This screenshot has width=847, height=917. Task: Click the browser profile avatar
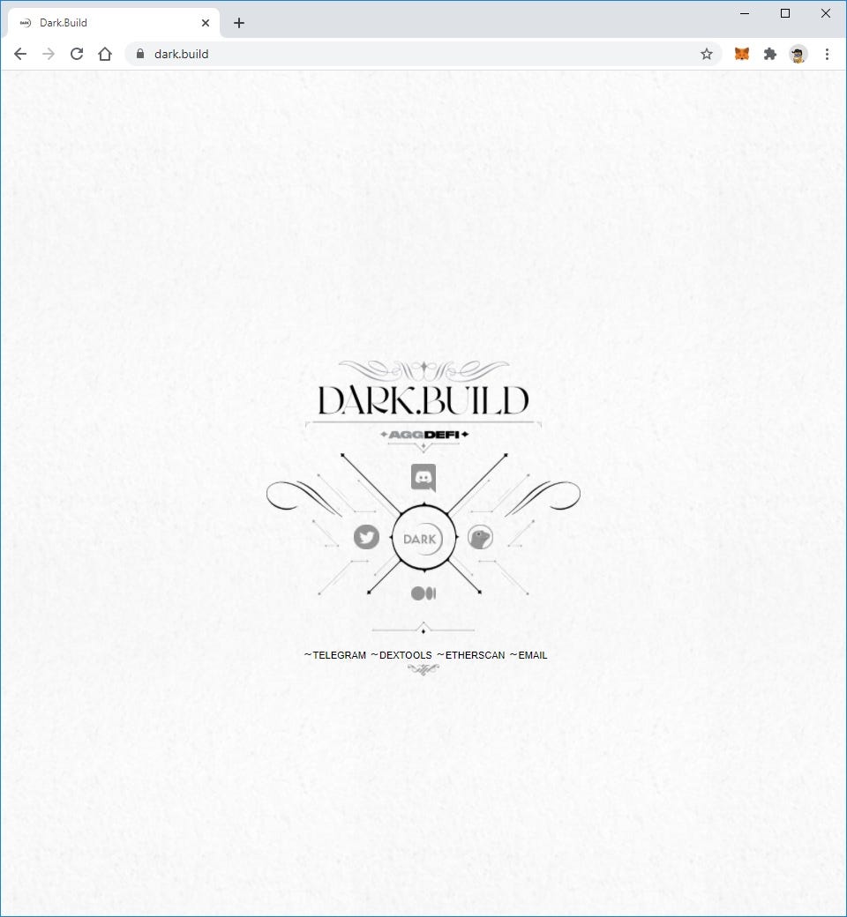[x=798, y=54]
